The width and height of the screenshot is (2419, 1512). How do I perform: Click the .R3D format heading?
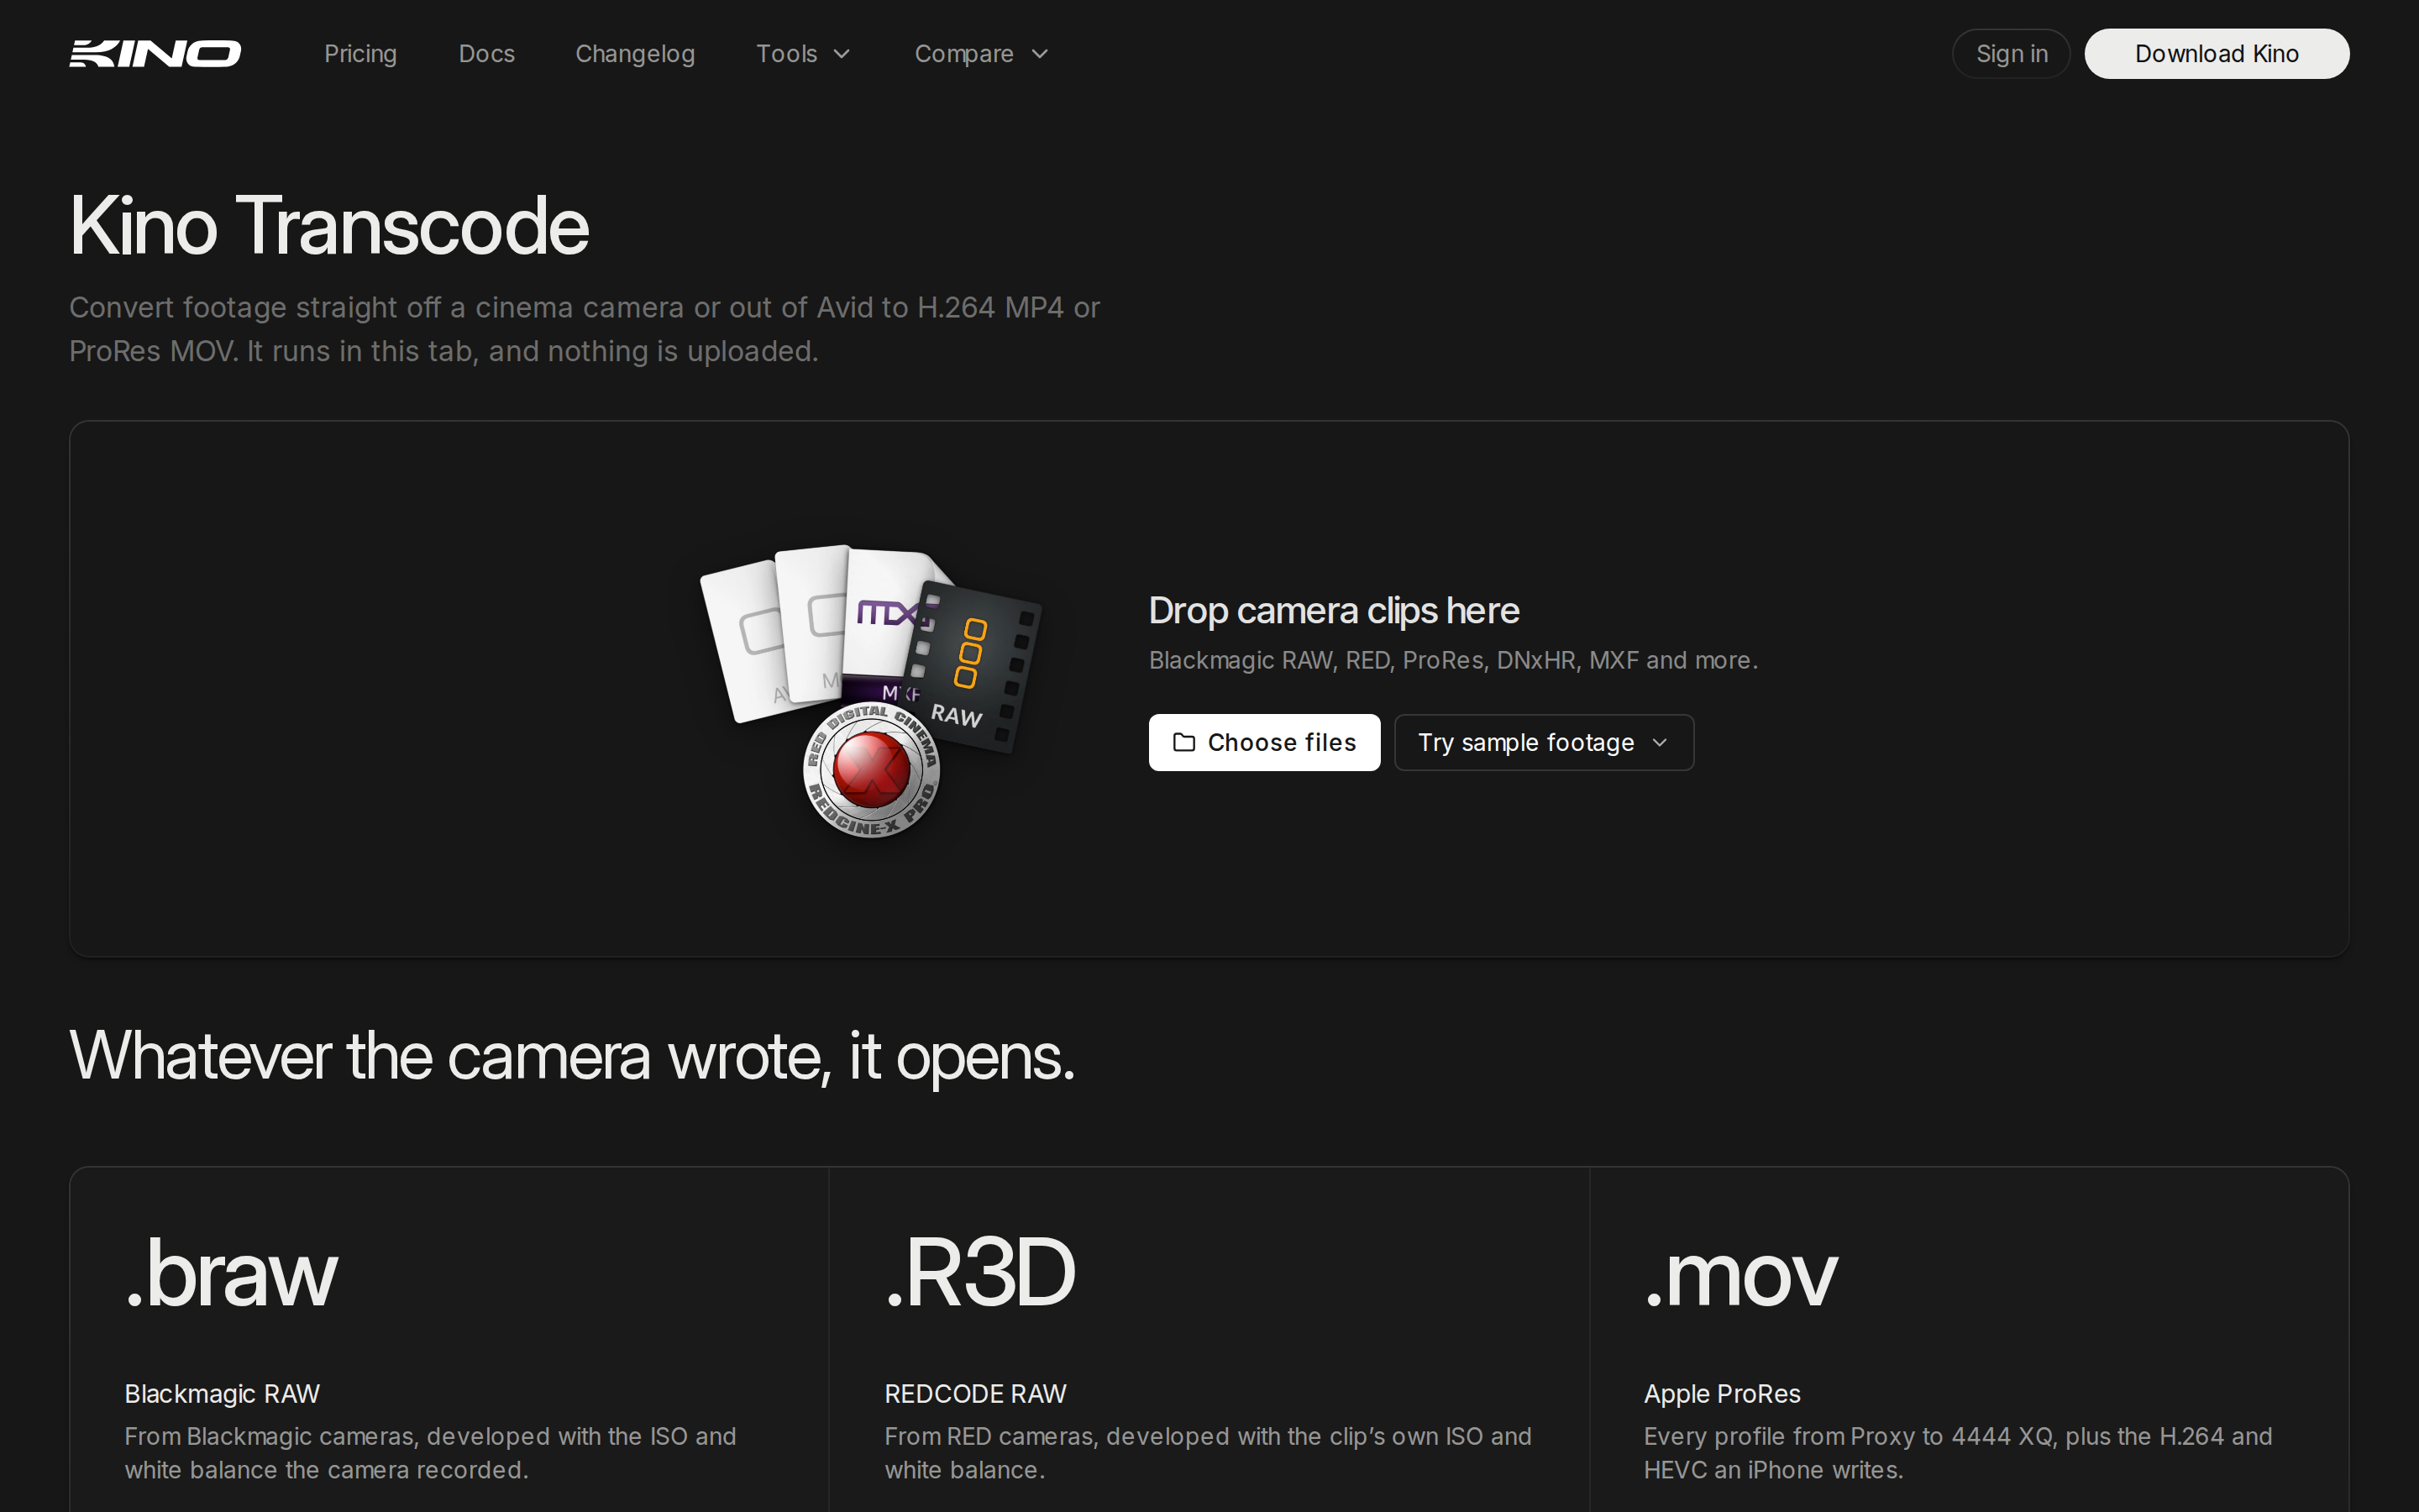pyautogui.click(x=979, y=1272)
